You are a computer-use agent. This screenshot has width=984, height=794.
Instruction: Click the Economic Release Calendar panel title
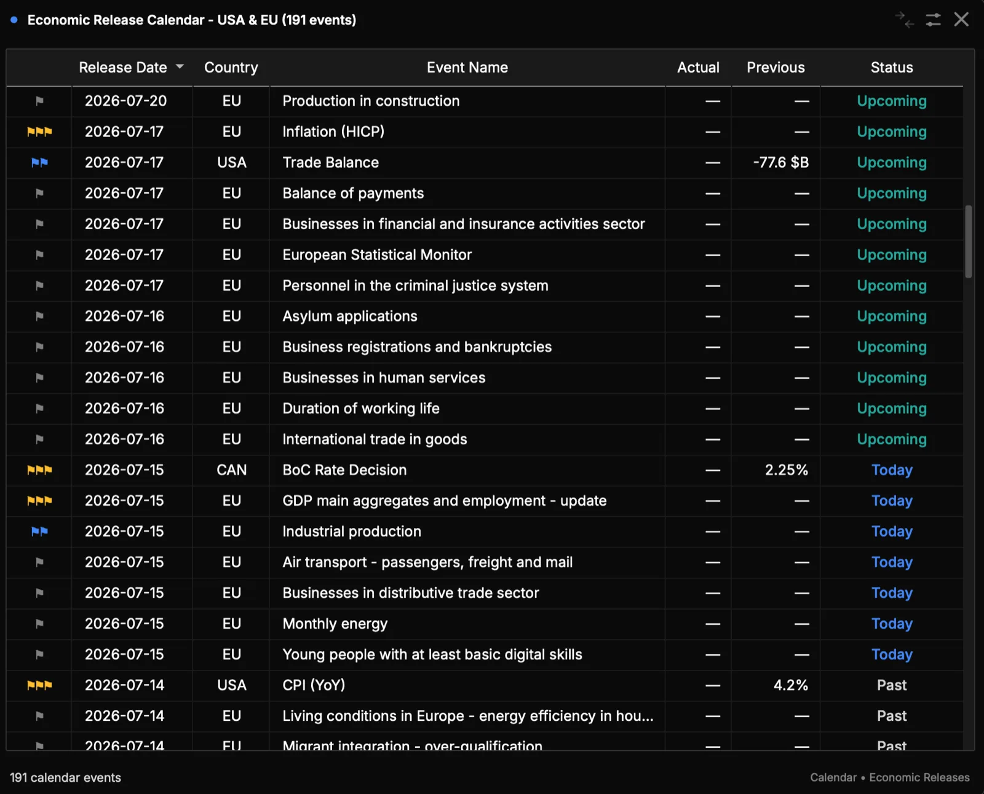(191, 20)
